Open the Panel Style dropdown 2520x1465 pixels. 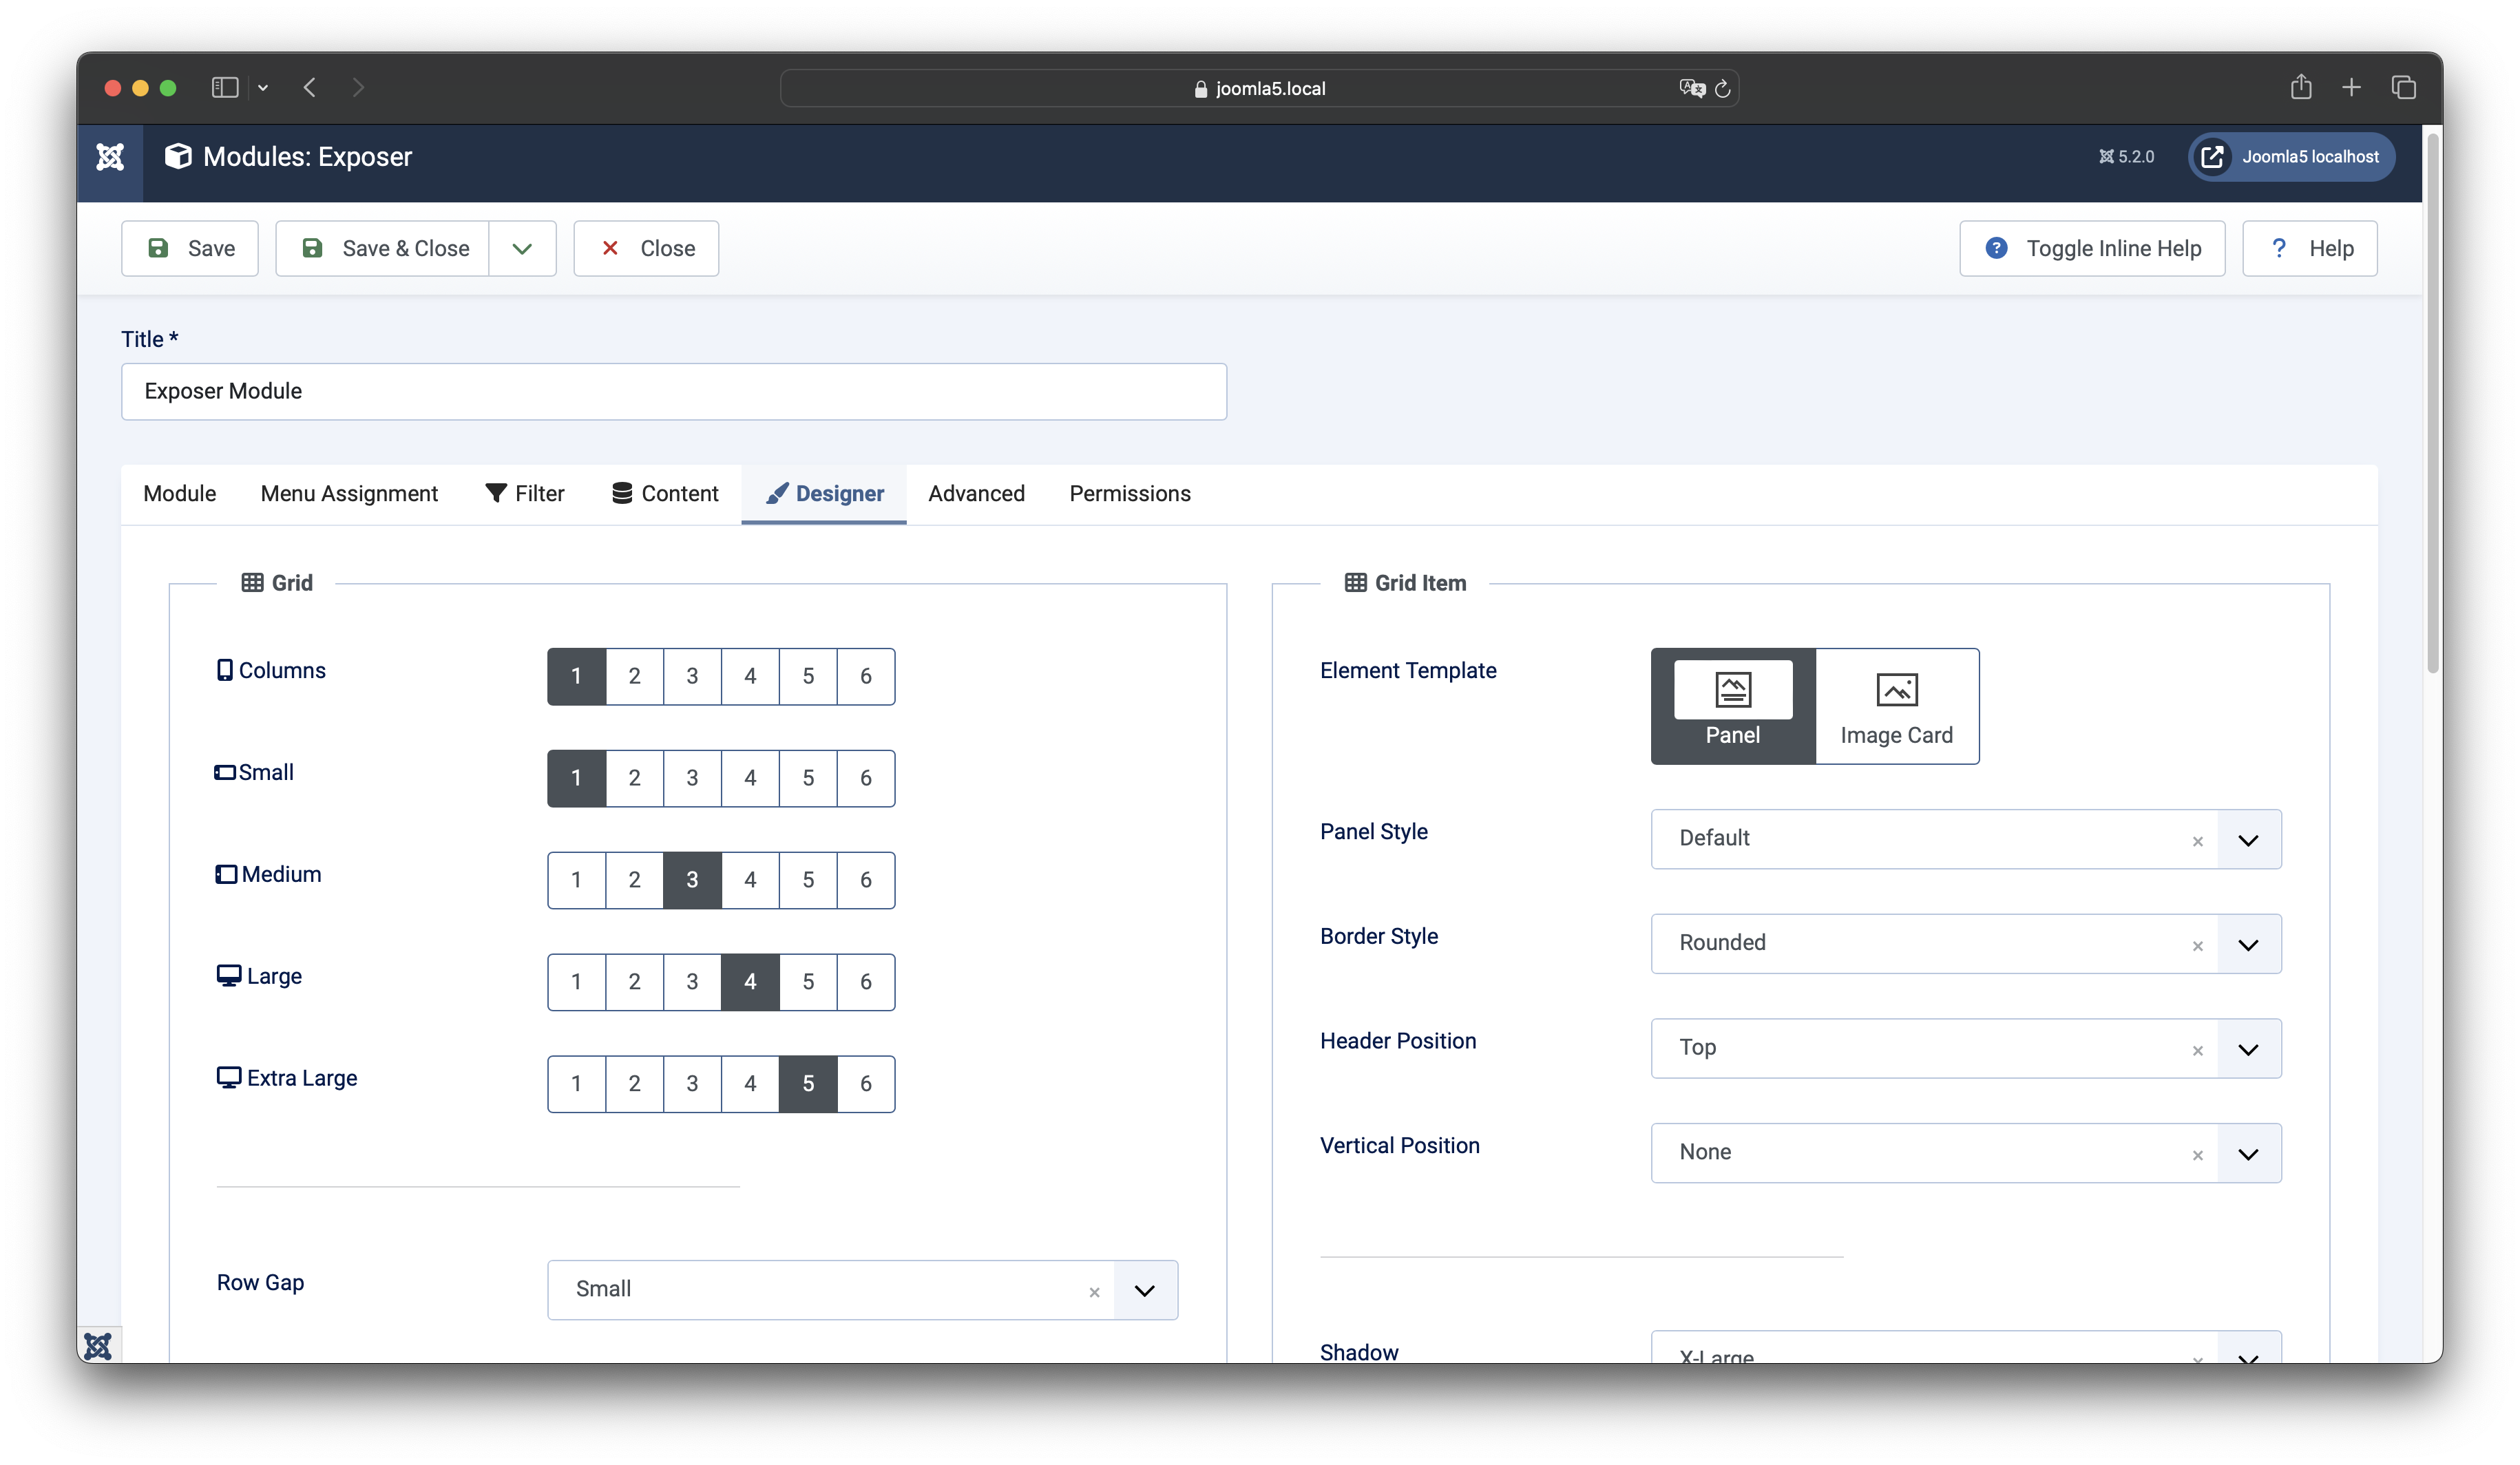2249,840
